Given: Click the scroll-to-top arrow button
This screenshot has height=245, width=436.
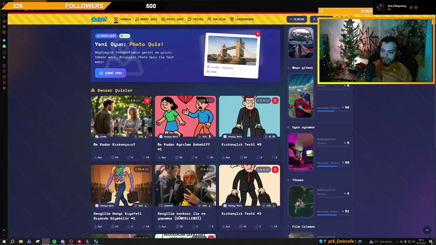Looking at the screenshot, I should (427, 230).
